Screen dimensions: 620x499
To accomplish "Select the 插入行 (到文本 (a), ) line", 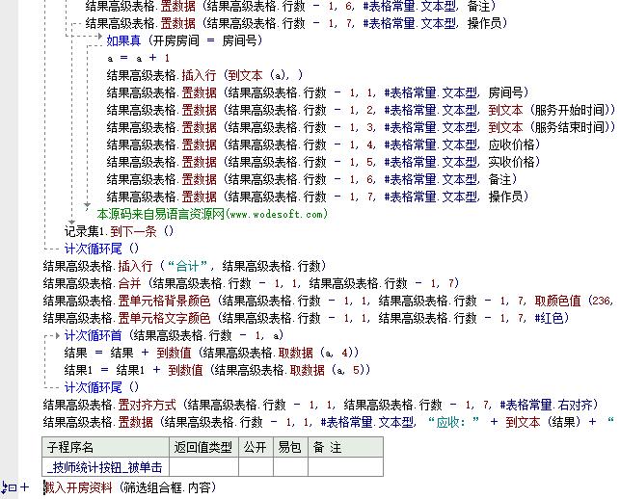I will point(204,75).
